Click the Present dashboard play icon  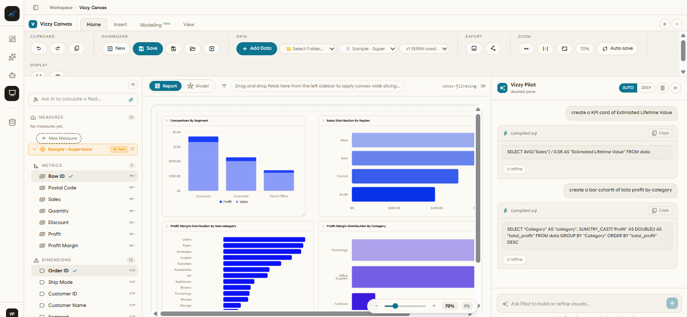(x=211, y=49)
